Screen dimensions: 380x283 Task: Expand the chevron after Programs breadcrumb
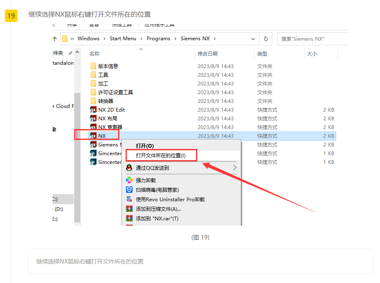[x=175, y=39]
